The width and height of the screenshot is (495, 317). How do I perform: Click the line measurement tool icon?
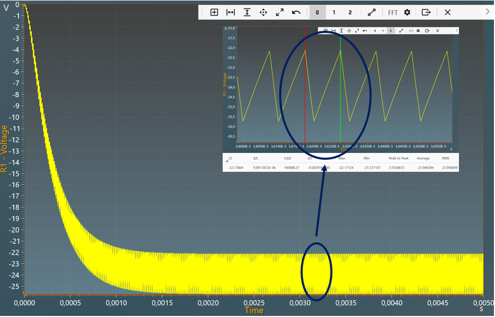coord(371,13)
